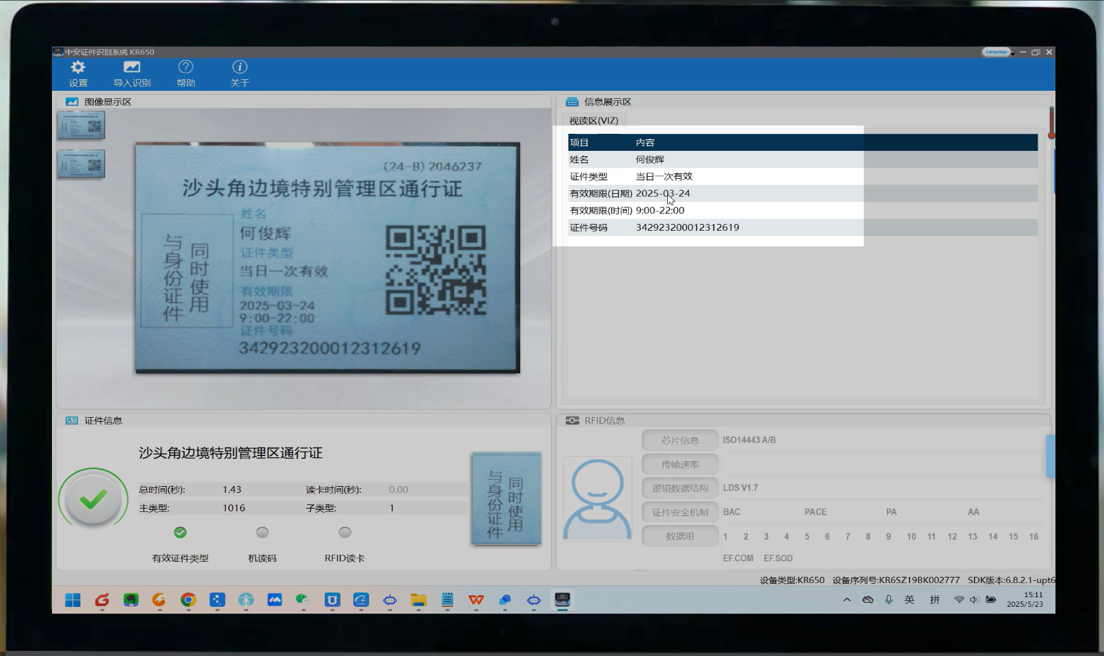1104x656 pixels.
Task: Click the 图像显示区 panel header icon
Action: click(x=72, y=102)
